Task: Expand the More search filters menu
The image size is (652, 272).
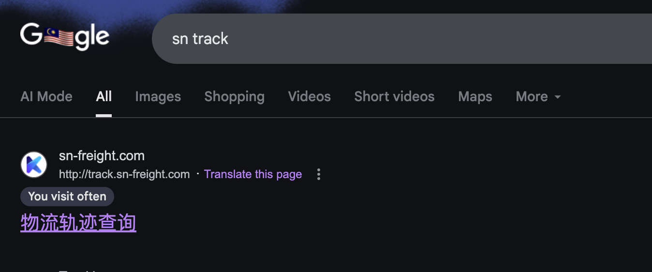Action: coord(538,97)
